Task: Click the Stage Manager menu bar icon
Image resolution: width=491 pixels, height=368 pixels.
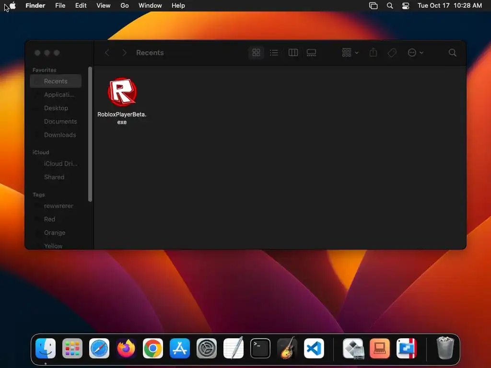Action: pyautogui.click(x=373, y=6)
